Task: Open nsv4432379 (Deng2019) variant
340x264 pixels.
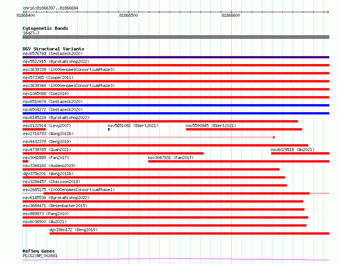Action: (47, 142)
